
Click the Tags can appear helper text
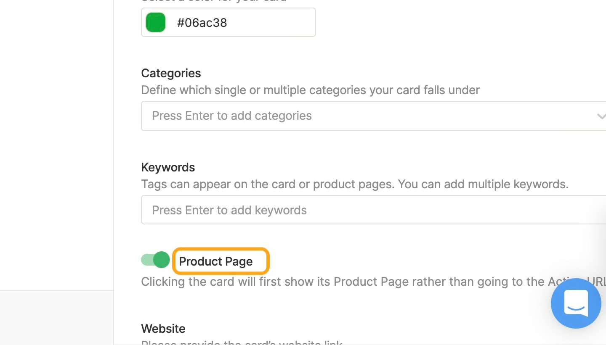point(355,184)
